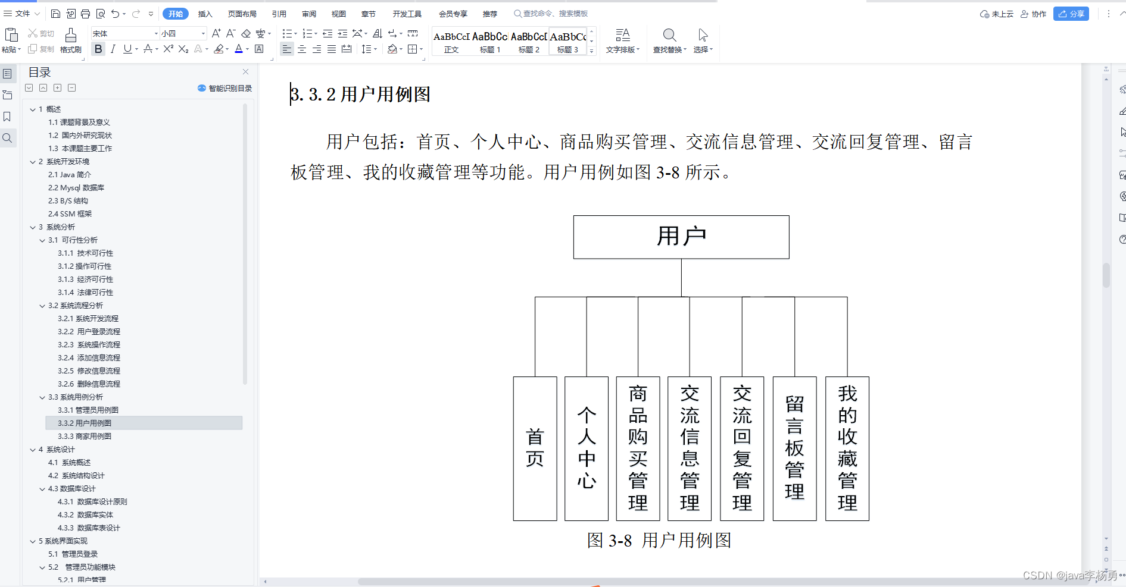Apply the 正文 style

451,41
